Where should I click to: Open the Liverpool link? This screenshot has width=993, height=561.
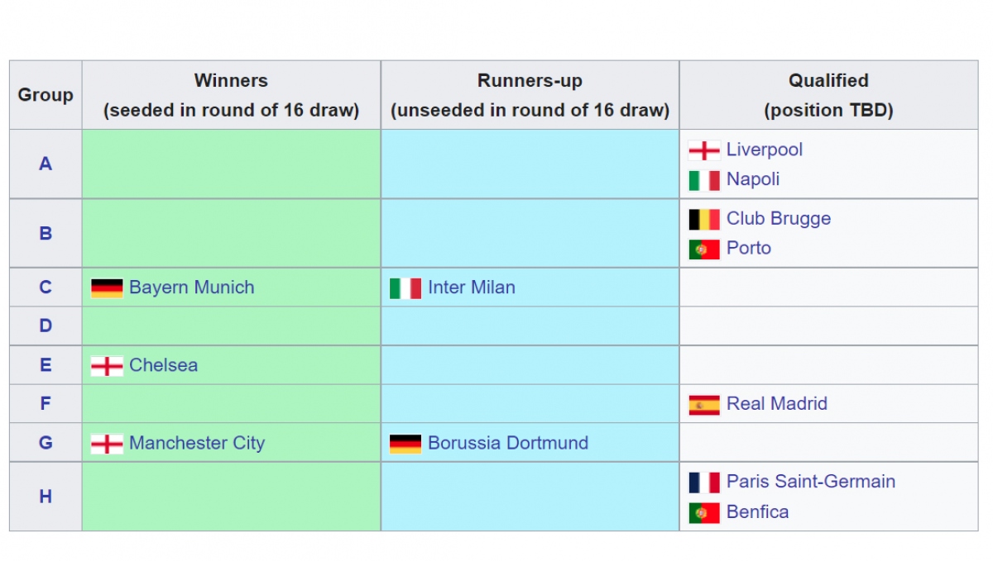click(765, 150)
